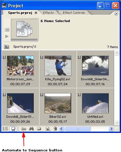121x152 pixels.
Task: Go up to parent bin folder
Action: tap(7, 47)
